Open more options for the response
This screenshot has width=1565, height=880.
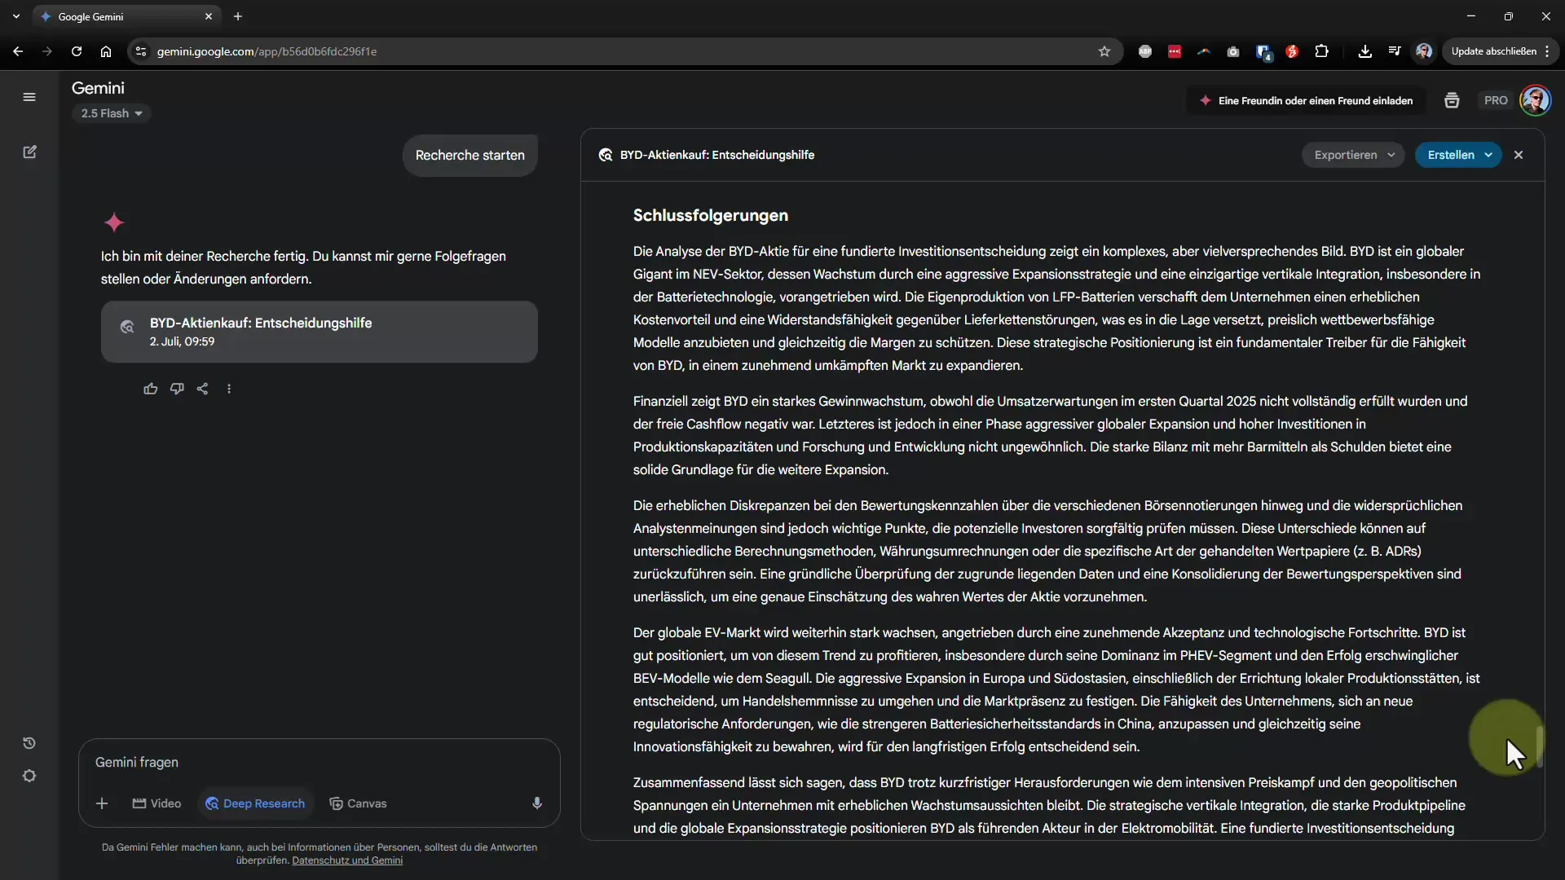coord(229,389)
